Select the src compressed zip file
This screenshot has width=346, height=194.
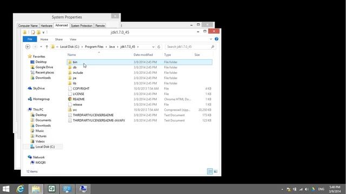139,110
